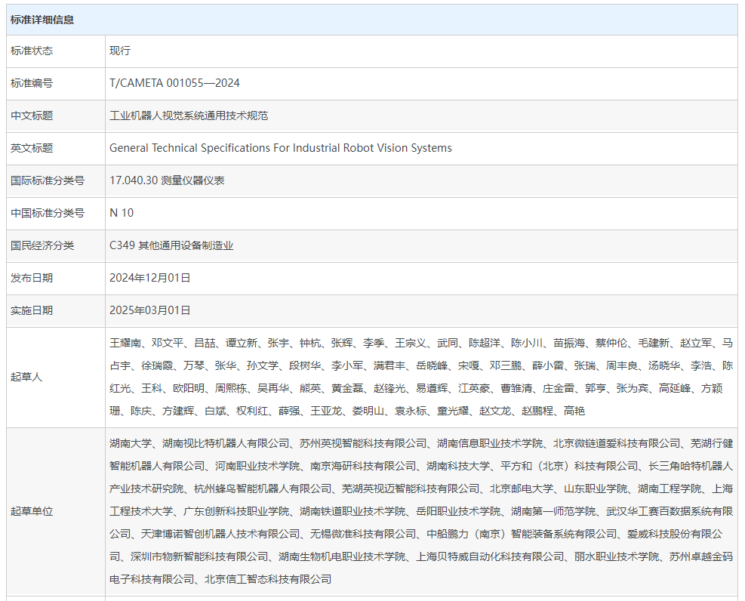Click the 发布日期 value 2024年12月01日
Screen dimensions: 745x601
(150, 279)
